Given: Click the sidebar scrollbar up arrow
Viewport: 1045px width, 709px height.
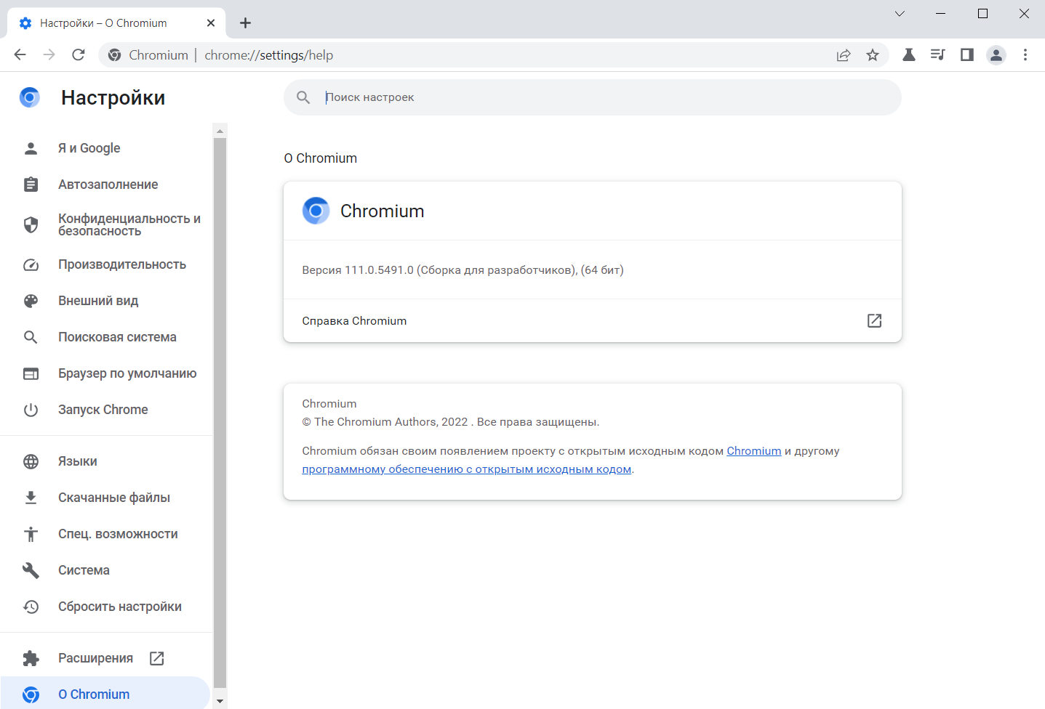Looking at the screenshot, I should (x=220, y=131).
